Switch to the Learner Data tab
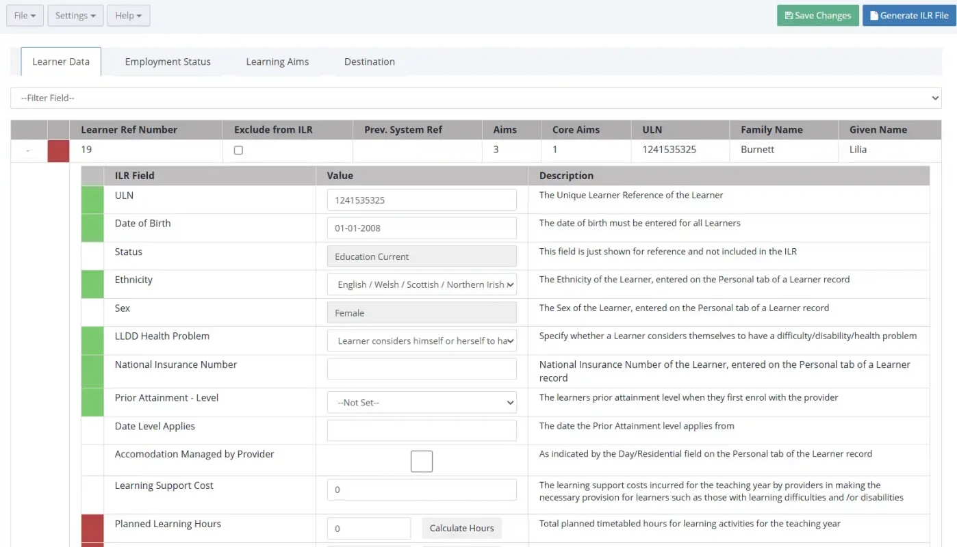This screenshot has width=957, height=547. 61,62
